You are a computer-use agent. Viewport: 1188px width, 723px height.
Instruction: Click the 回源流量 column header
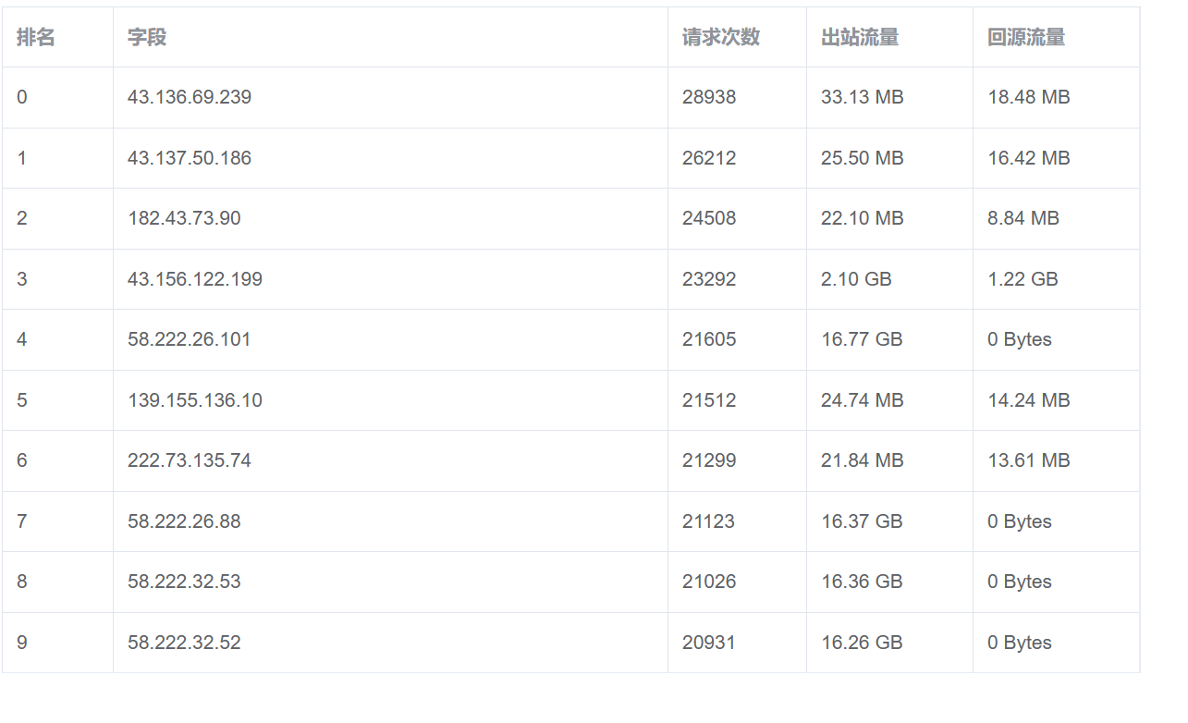pyautogui.click(x=1026, y=37)
